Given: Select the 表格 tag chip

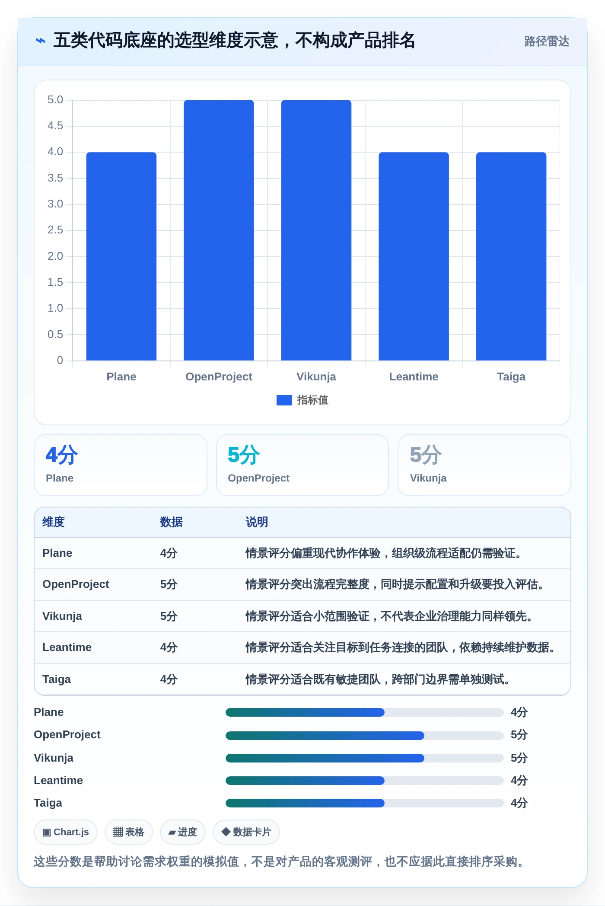Looking at the screenshot, I should [129, 832].
